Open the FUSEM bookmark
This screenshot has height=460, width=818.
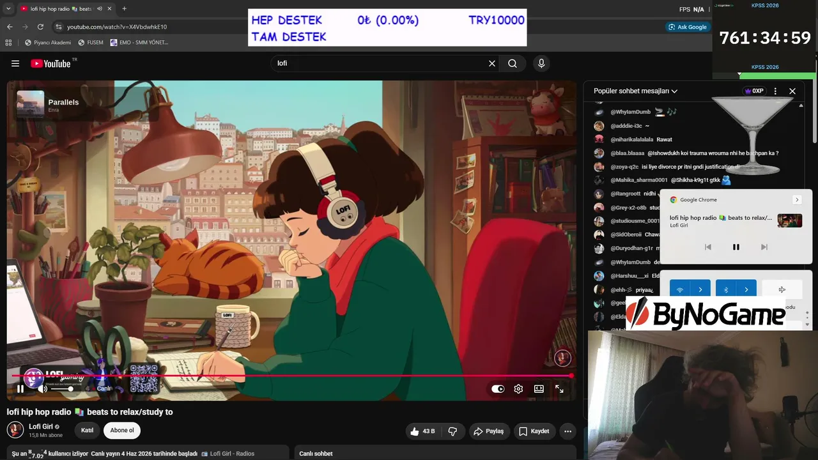click(x=90, y=43)
